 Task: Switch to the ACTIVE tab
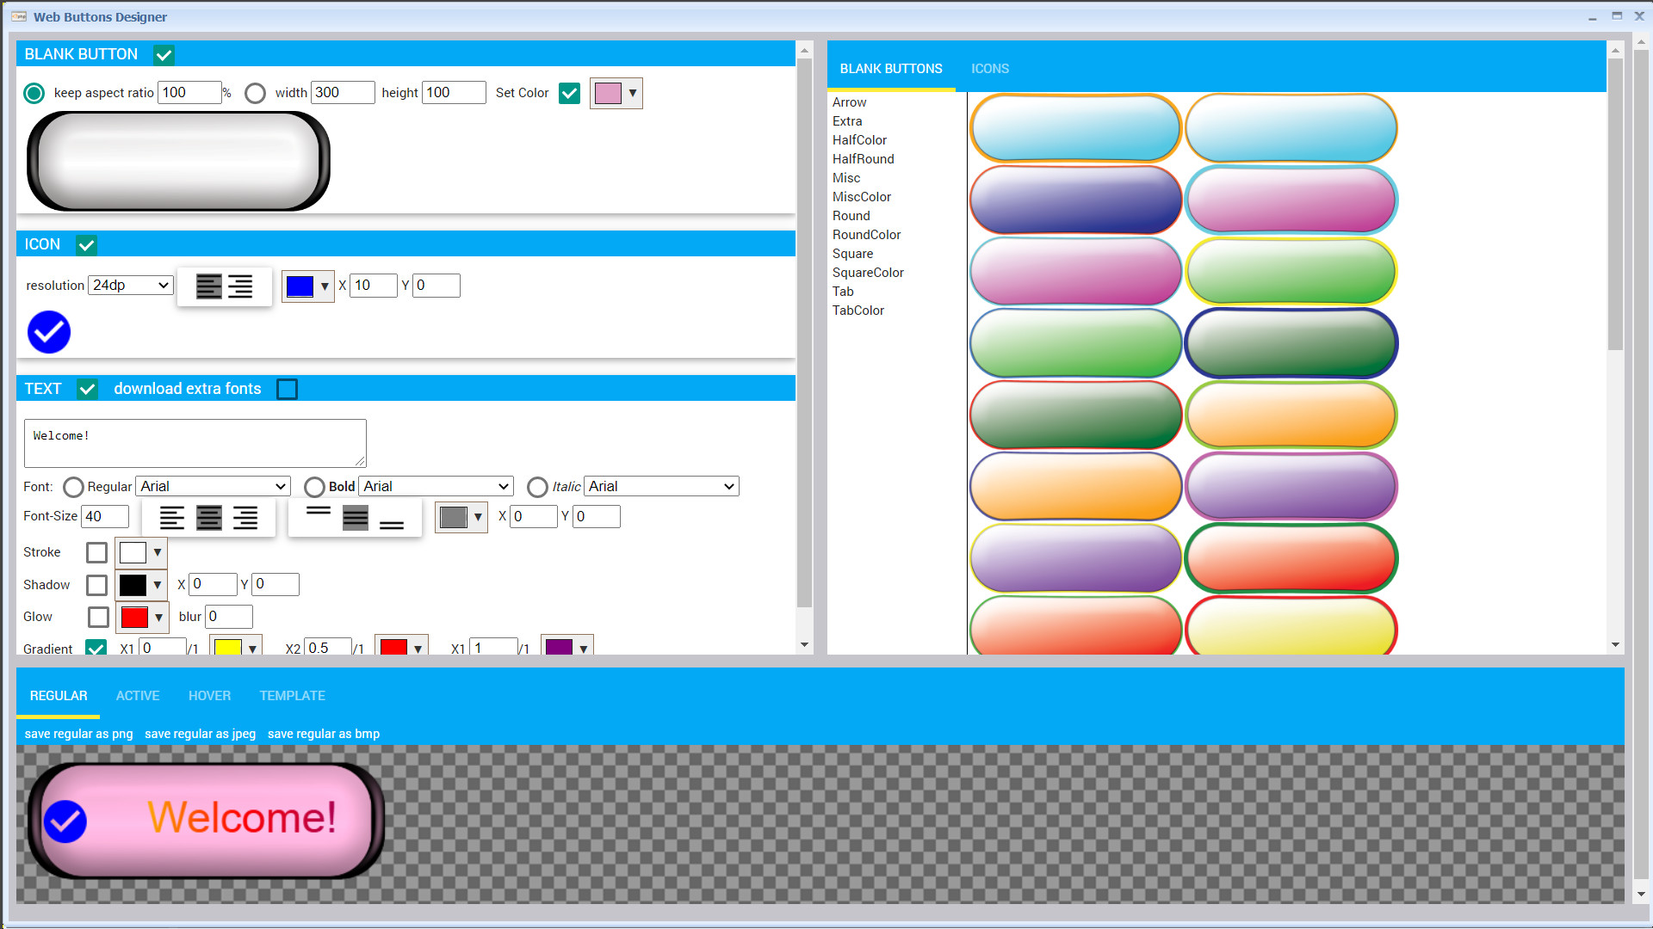(x=137, y=695)
